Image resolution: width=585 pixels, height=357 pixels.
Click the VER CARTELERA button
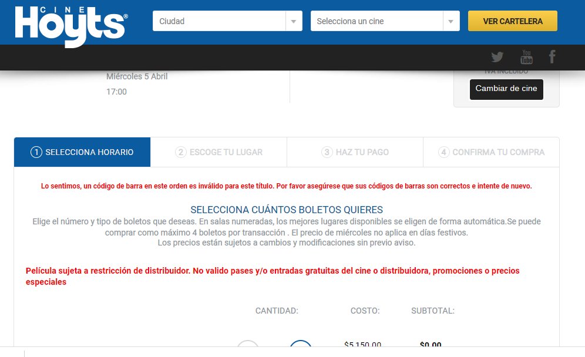(513, 21)
